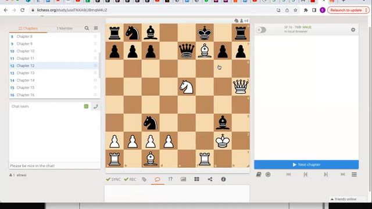
Task: Click the black bishop on g3
Action: click(x=223, y=122)
